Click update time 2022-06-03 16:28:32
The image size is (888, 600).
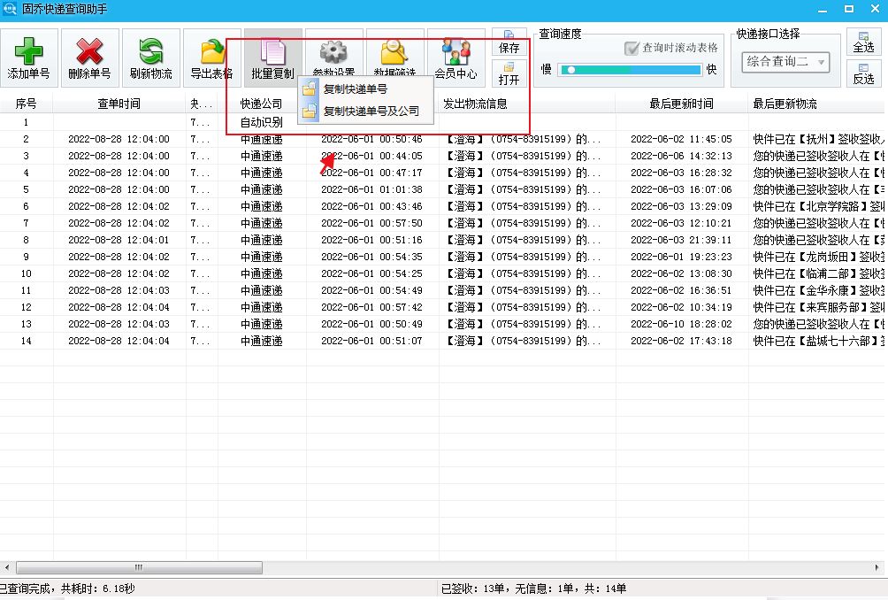(x=681, y=173)
